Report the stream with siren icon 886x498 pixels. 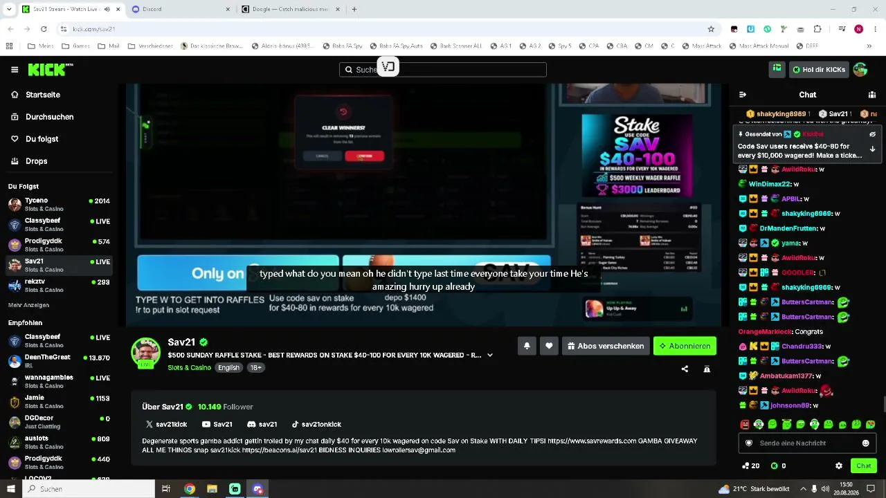(707, 369)
